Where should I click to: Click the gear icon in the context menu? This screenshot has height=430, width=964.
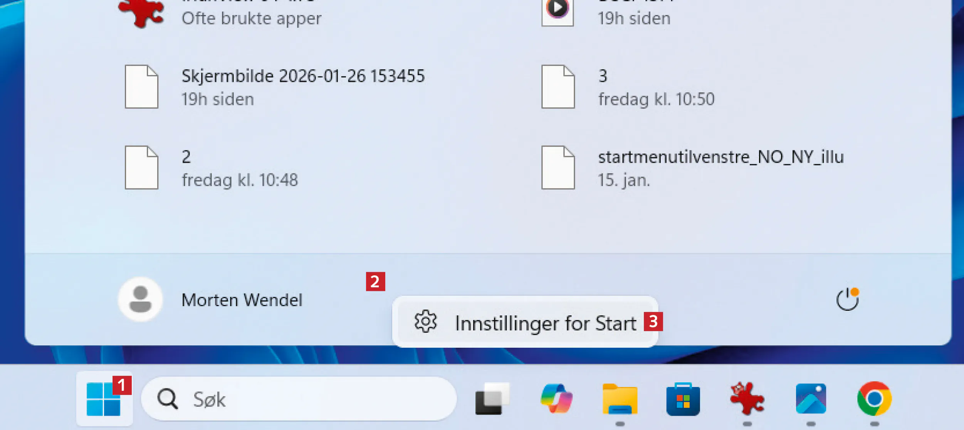[x=425, y=322]
